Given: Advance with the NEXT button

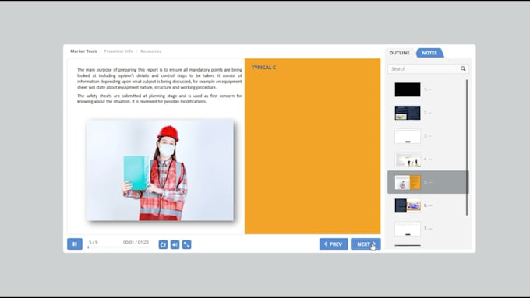Looking at the screenshot, I should [366, 244].
